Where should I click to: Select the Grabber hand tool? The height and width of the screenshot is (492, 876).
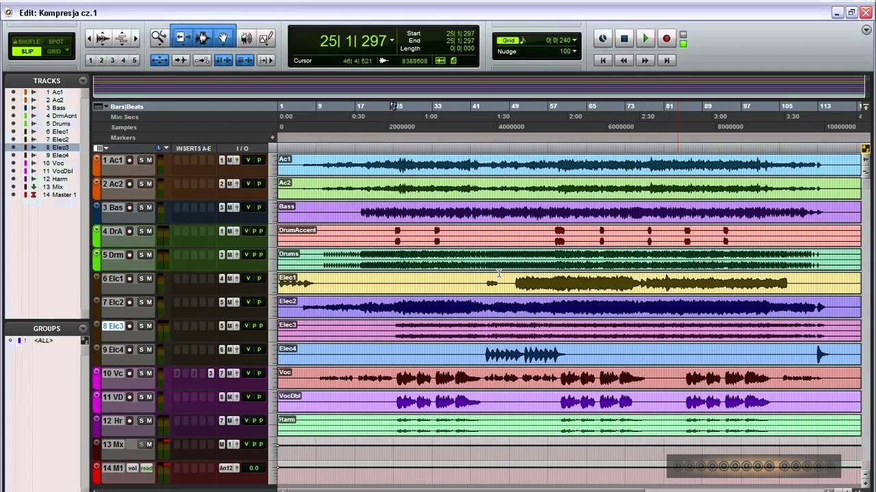point(224,38)
